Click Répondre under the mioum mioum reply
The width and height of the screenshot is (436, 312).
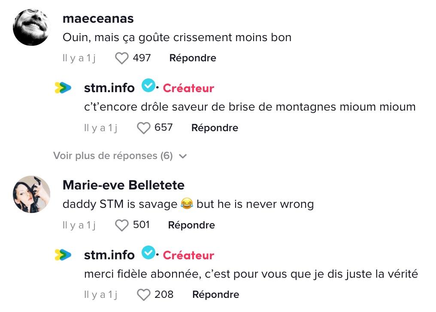click(215, 128)
